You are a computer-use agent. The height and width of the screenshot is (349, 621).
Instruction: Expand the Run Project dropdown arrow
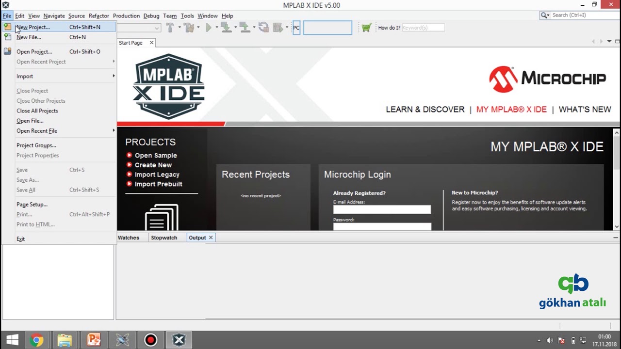pyautogui.click(x=216, y=28)
